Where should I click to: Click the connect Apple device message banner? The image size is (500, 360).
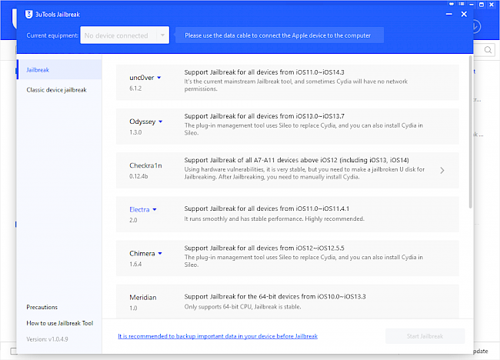[279, 35]
